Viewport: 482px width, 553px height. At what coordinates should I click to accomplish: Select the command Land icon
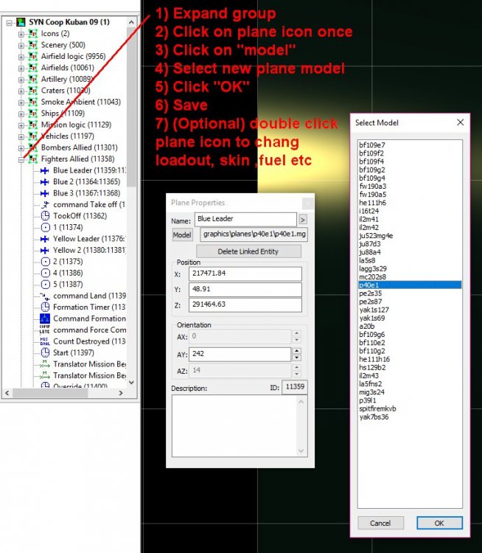43,296
